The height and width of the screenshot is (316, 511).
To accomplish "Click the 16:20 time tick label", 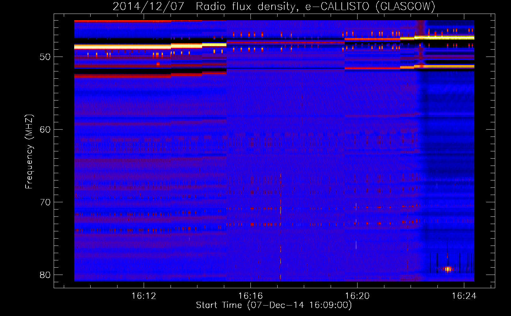I will [x=357, y=296].
